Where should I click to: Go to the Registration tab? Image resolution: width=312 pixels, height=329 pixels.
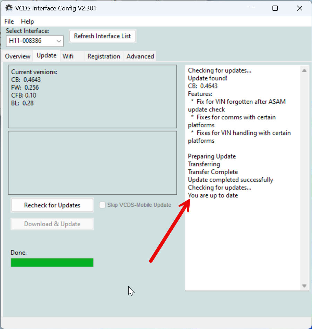click(x=104, y=56)
